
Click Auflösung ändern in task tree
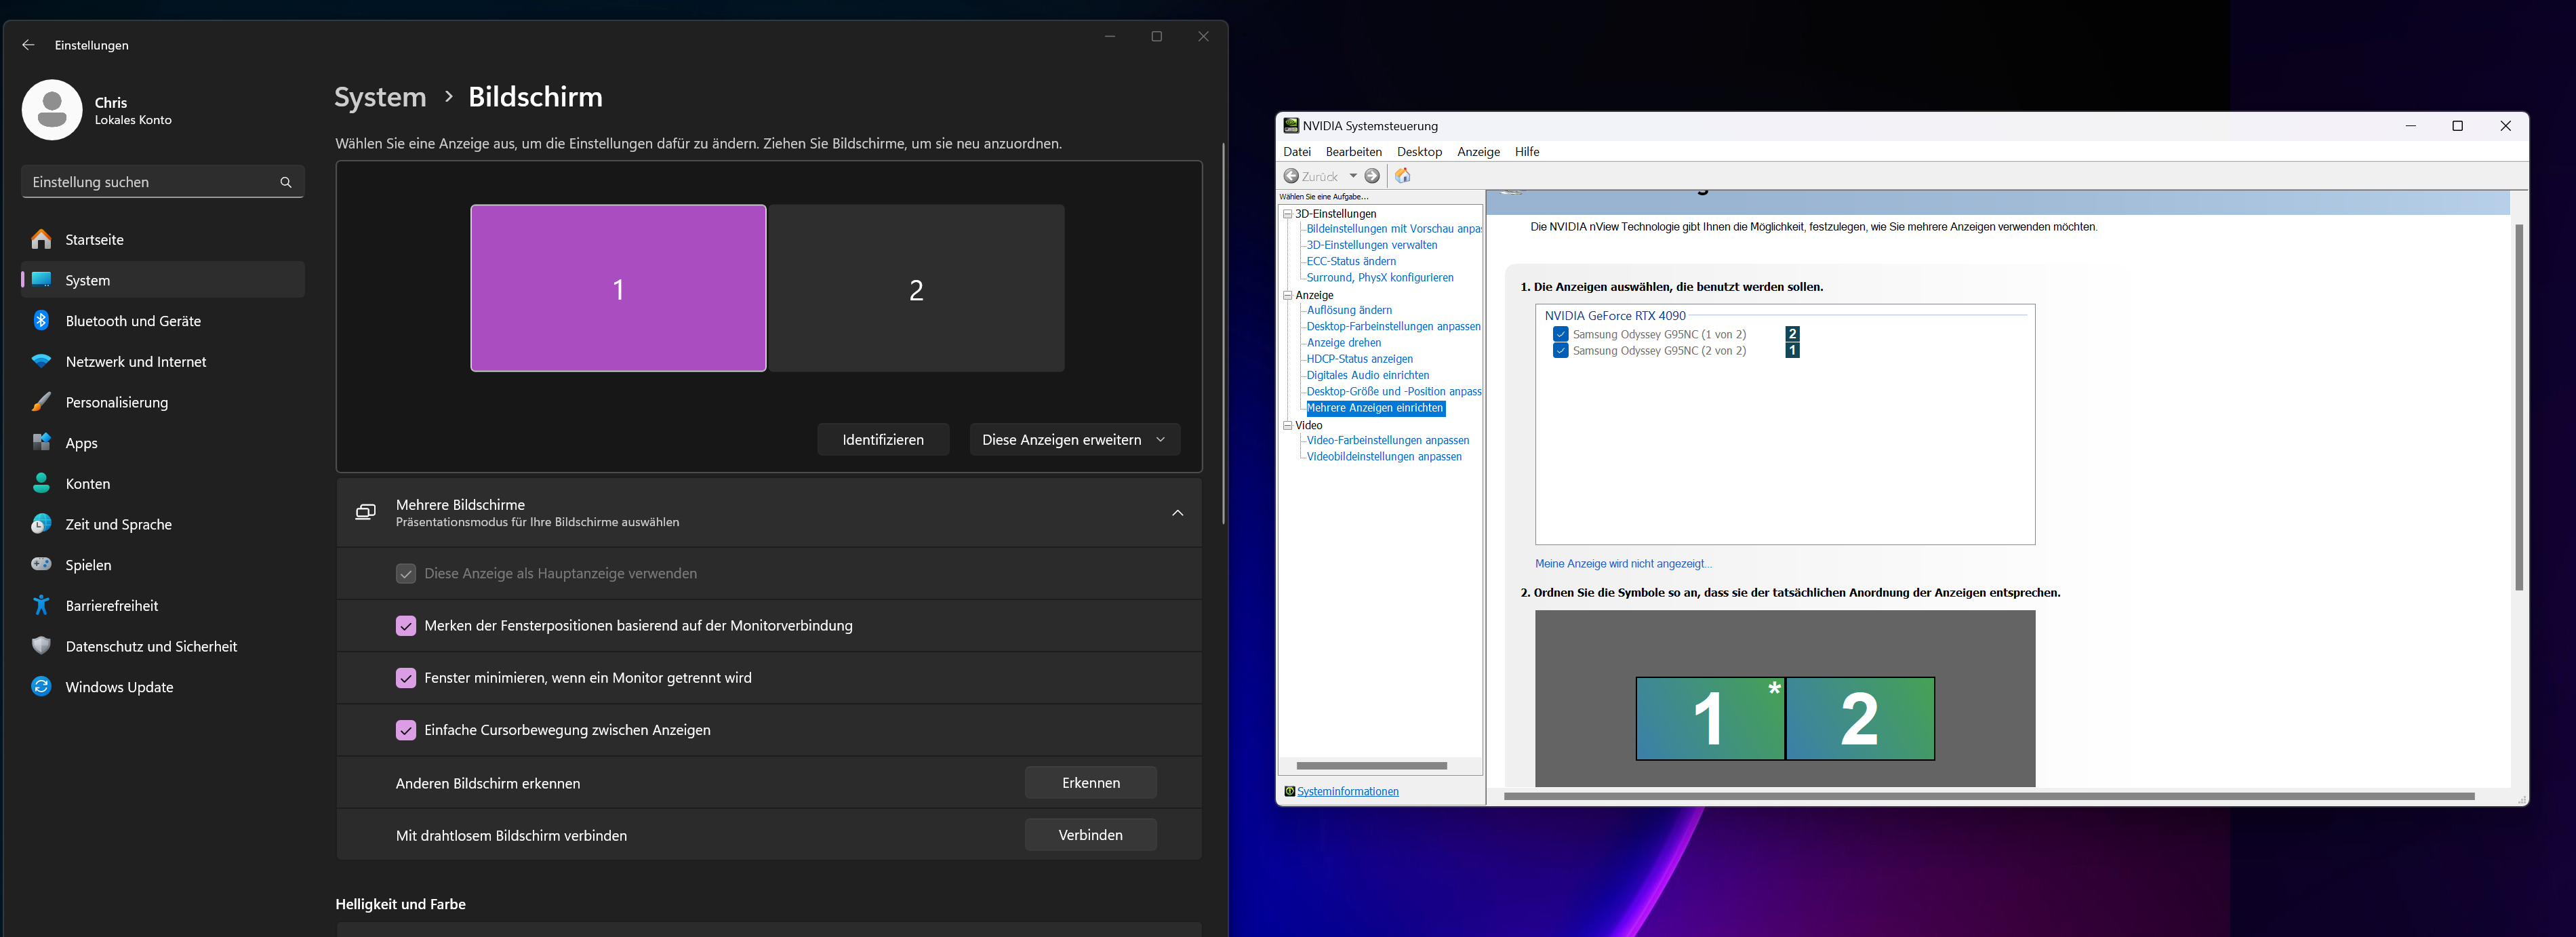coord(1348,310)
